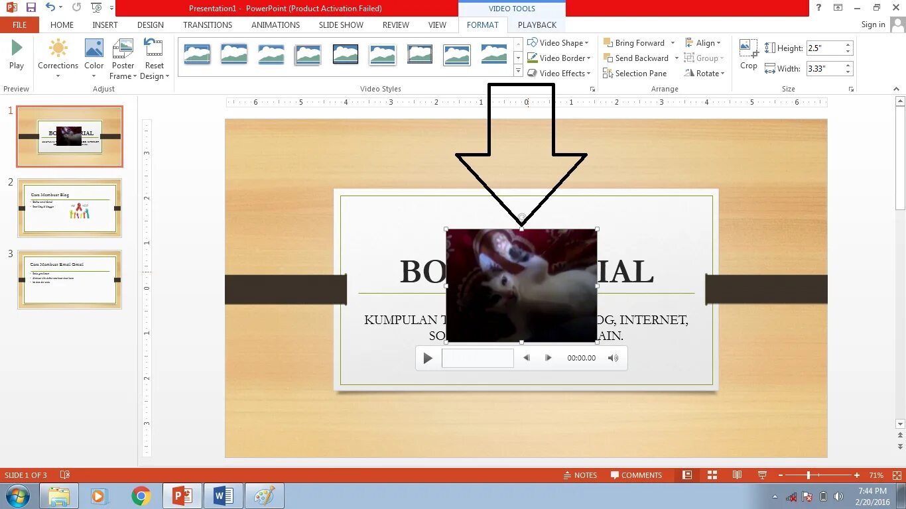The image size is (906, 509).
Task: Open Word from the taskbar
Action: point(223,496)
